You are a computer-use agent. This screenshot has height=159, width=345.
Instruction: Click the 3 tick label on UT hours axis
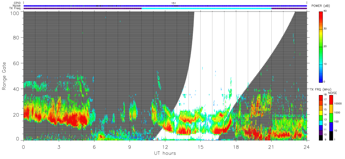click(59, 146)
